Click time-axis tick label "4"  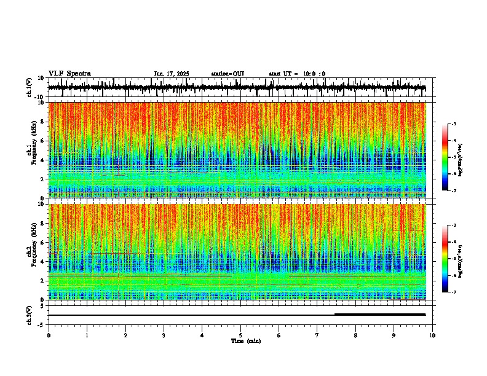[x=202, y=335]
